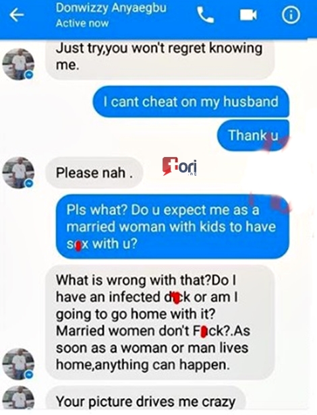Tap the 'Active now' status text
This screenshot has width=317, height=415.
click(x=82, y=24)
